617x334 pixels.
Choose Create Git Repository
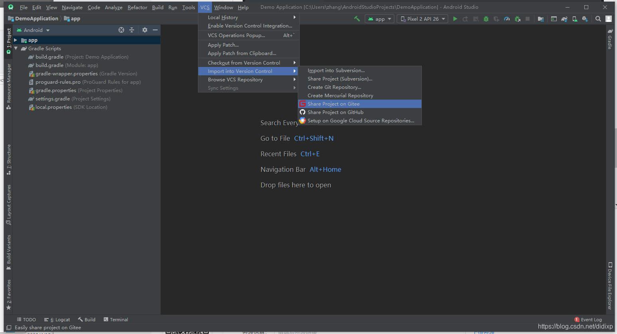tap(360, 87)
